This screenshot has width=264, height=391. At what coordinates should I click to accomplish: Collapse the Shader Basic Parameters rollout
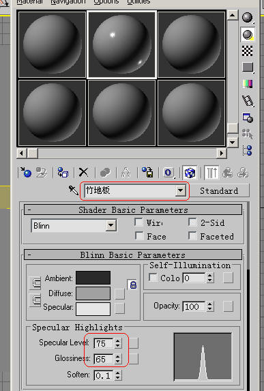[x=133, y=210]
